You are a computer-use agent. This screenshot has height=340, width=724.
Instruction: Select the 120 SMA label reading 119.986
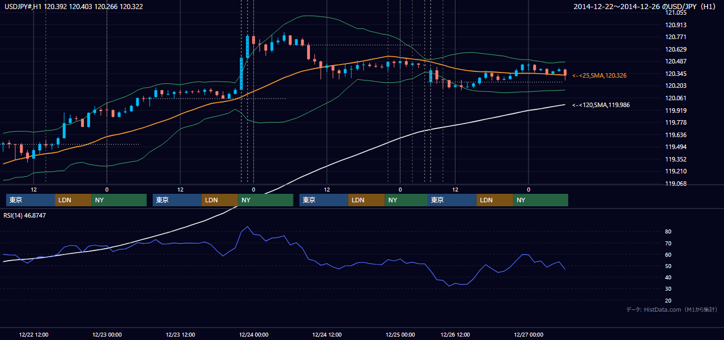[601, 105]
